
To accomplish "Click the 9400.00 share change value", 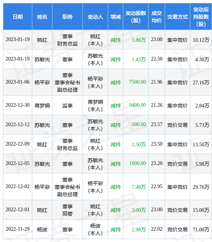I will pos(138,105).
